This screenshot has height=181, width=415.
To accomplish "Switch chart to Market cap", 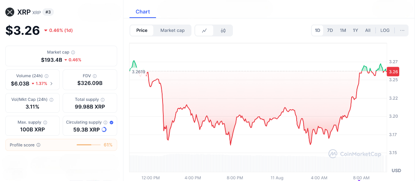I will pos(173,30).
